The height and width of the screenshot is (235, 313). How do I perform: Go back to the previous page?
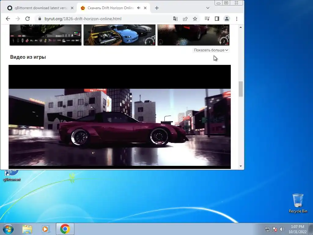[x=8, y=19]
